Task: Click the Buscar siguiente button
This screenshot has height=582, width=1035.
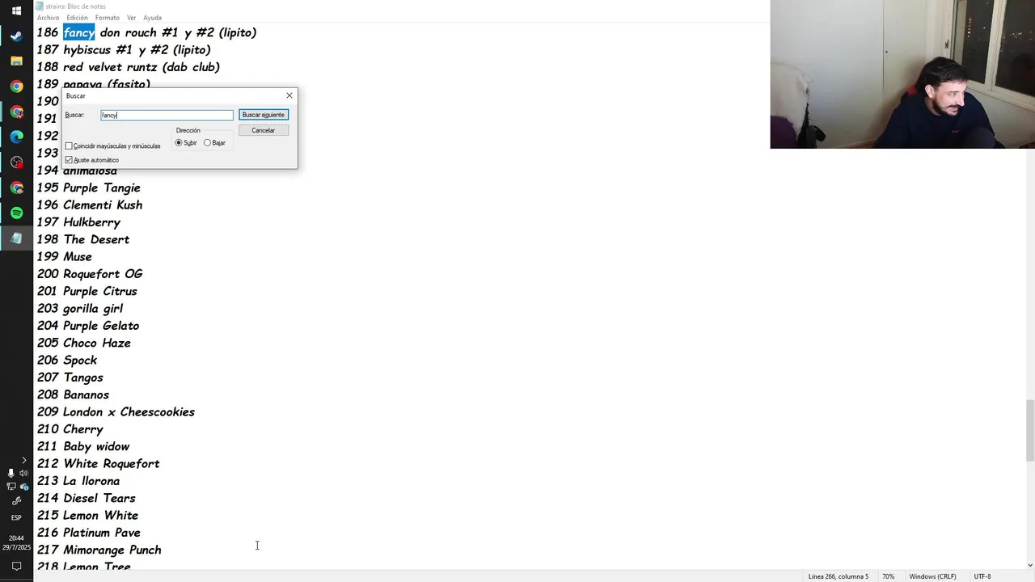Action: [x=264, y=115]
